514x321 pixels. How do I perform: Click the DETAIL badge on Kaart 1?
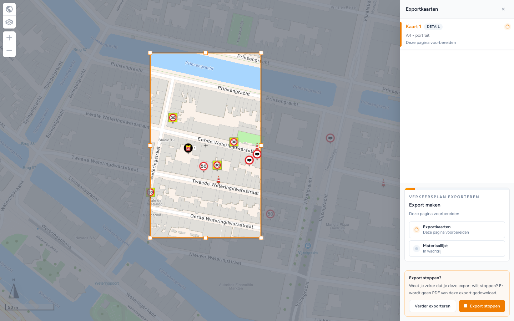coord(433,27)
